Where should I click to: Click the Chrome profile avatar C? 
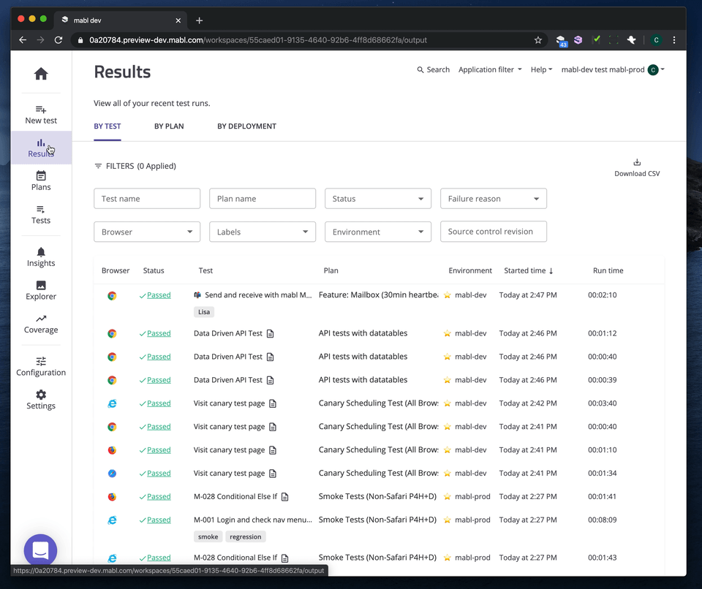click(656, 40)
